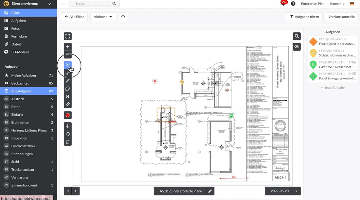The image size is (360, 200).
Task: Filter by Inspektion category
Action: click(28, 138)
